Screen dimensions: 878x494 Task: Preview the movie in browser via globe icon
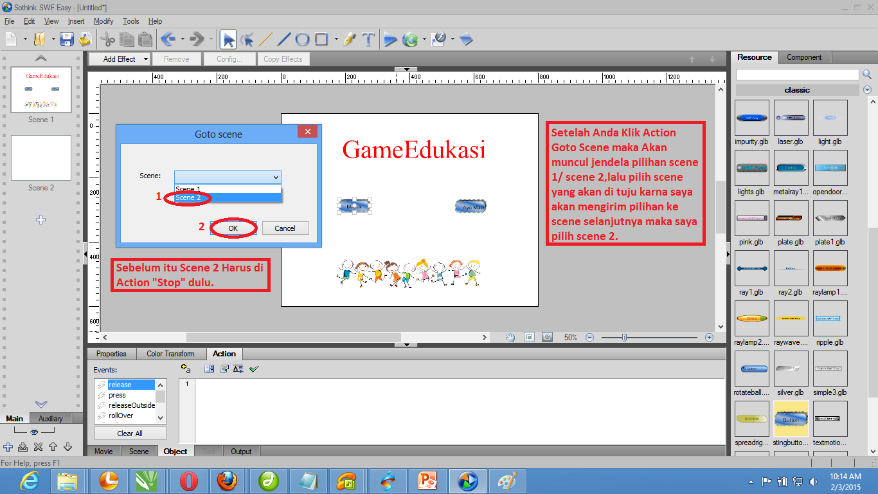coord(409,39)
